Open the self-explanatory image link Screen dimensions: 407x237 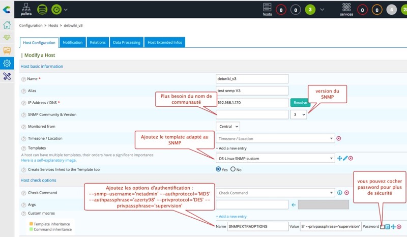49,160
